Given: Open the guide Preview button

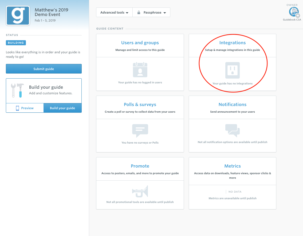Looking at the screenshot, I should coord(25,108).
